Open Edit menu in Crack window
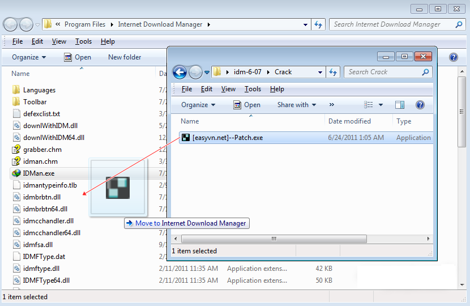Screen dimensions: 470x306 [x=207, y=89]
